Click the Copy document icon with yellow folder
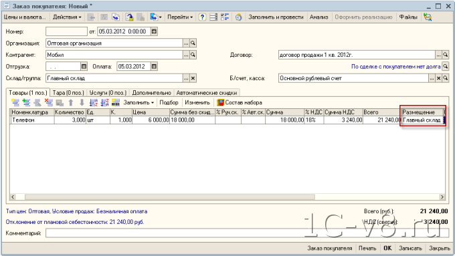This screenshot has height=256, width=455. coord(129,17)
